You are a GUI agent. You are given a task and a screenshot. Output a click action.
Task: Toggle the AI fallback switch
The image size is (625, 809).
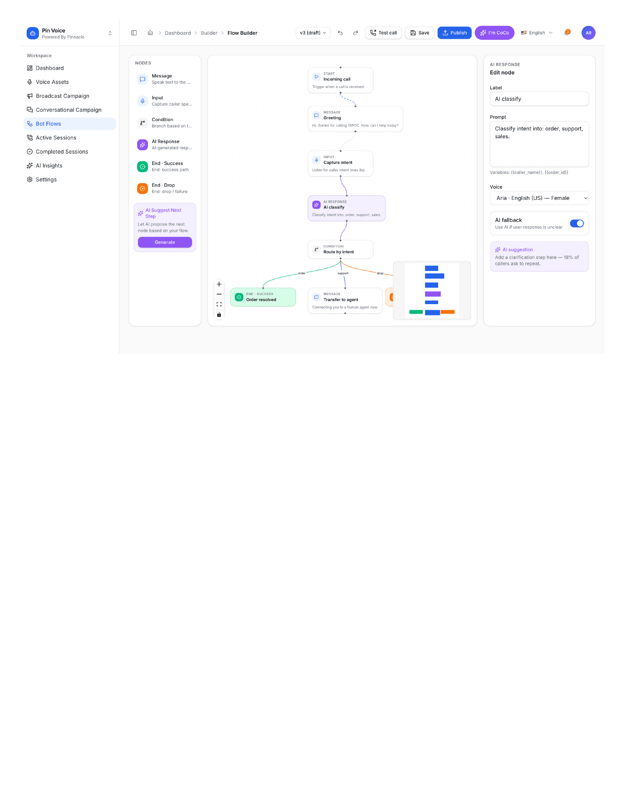577,223
